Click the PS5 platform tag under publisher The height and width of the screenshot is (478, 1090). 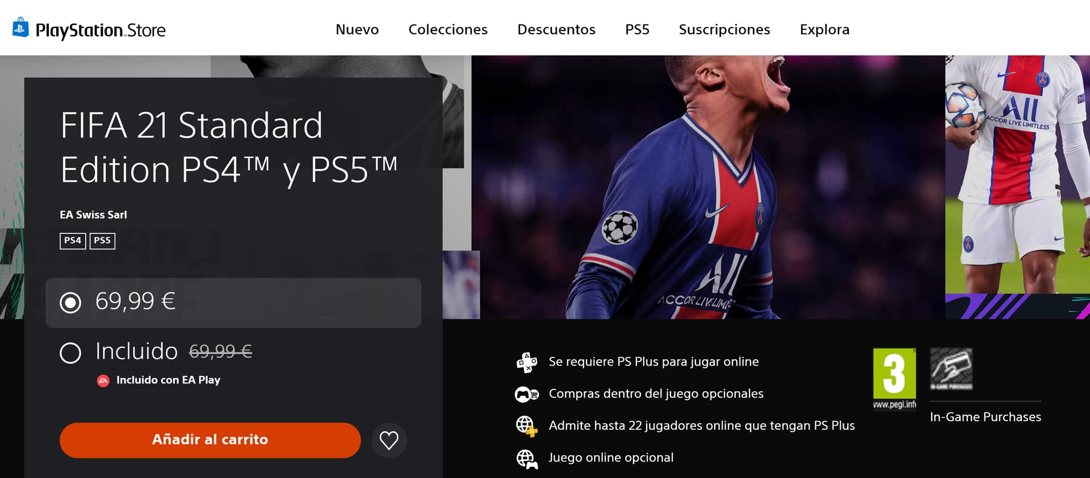(x=102, y=241)
